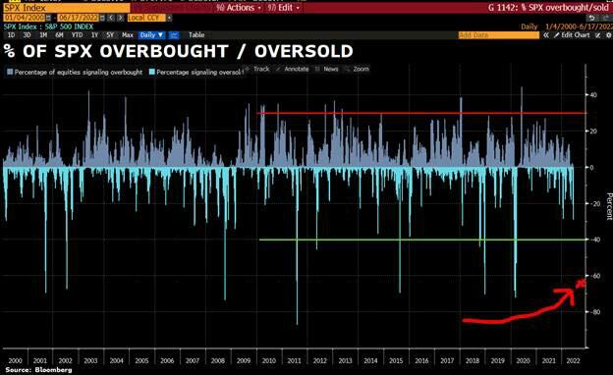Expand the Local CCY currency dropdown
This screenshot has width=613, height=375.
click(x=169, y=18)
